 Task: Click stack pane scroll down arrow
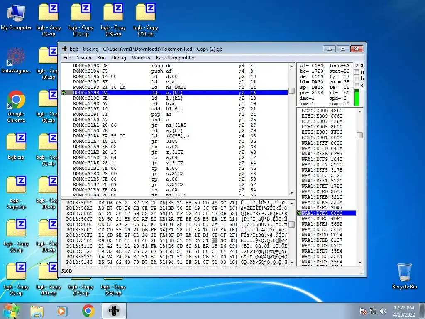coord(360,263)
